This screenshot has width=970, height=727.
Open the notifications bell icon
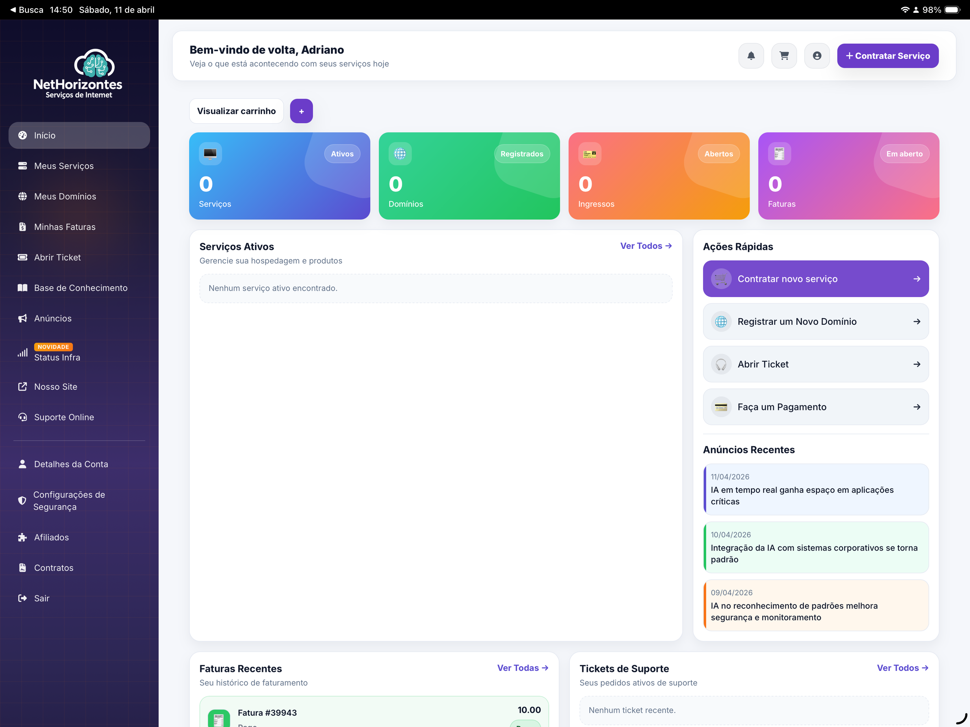(751, 56)
